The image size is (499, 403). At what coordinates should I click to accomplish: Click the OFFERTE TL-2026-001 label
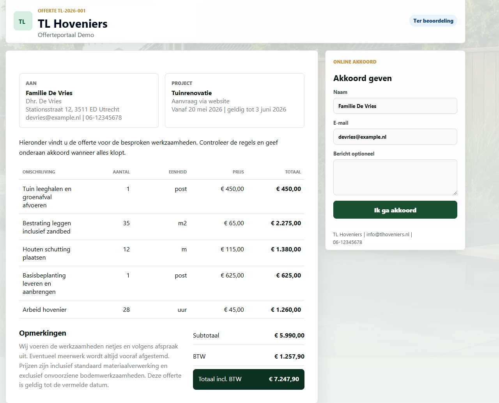coord(62,11)
